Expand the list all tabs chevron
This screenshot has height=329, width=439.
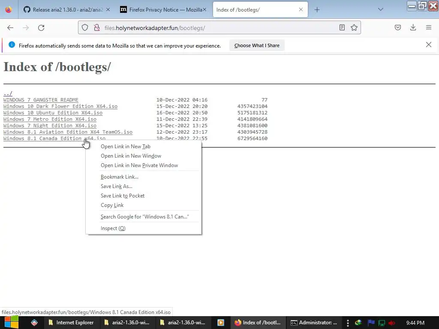pos(381,9)
